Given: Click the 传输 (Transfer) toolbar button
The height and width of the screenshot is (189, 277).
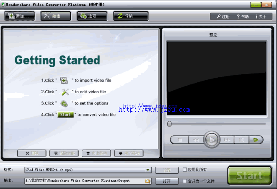Looking at the screenshot, I should coord(131,16).
